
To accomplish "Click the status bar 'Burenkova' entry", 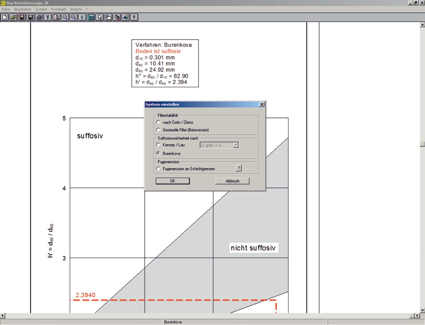I will click(173, 322).
